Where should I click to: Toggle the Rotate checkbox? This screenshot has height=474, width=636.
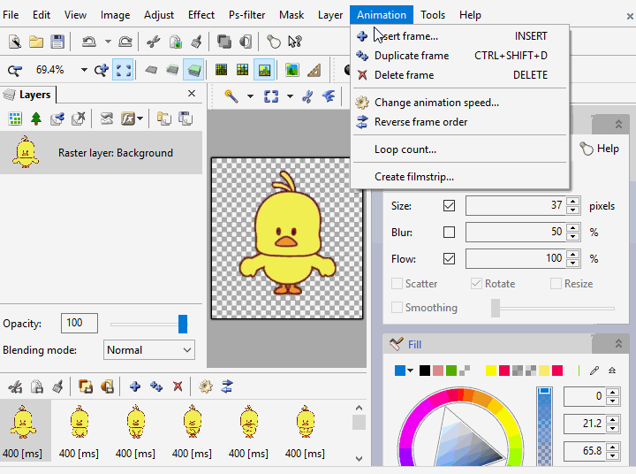477,284
